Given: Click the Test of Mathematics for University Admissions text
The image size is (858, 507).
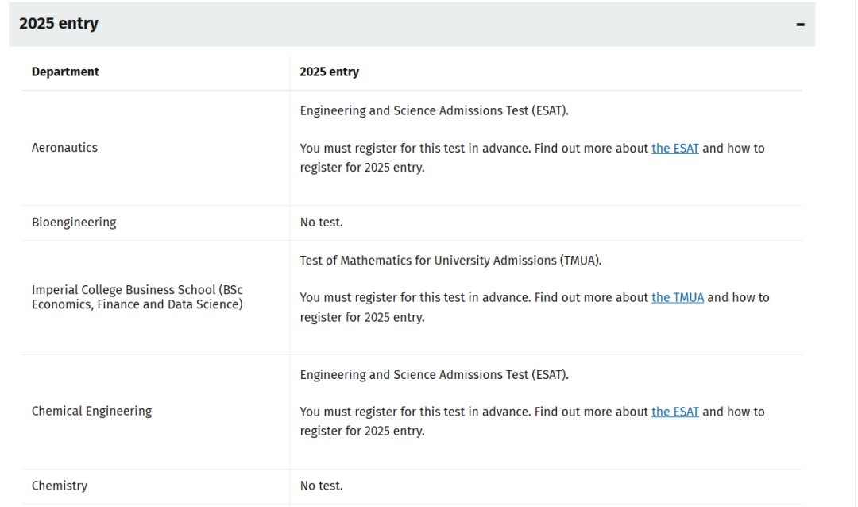Looking at the screenshot, I should pyautogui.click(x=450, y=260).
